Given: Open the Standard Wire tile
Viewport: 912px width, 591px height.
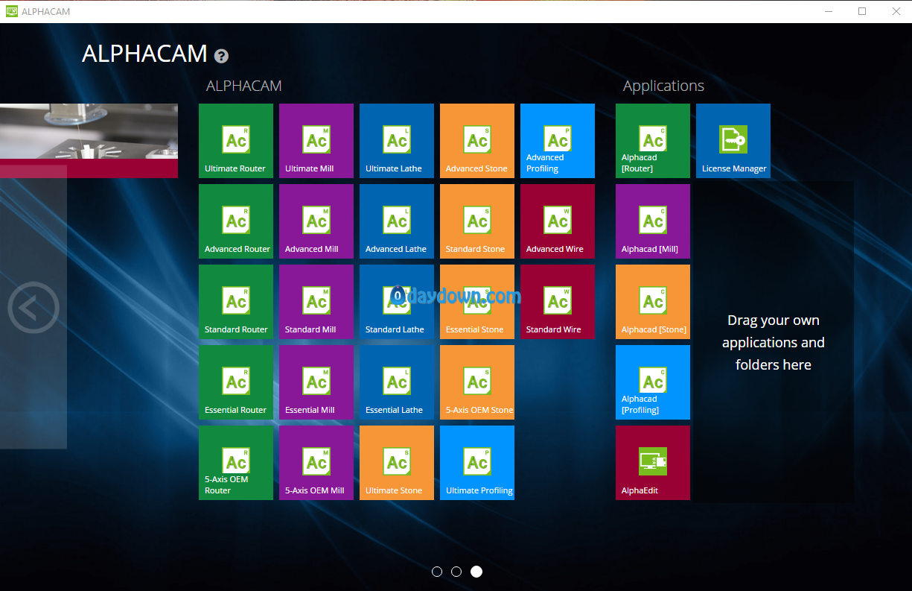Looking at the screenshot, I should tap(558, 302).
